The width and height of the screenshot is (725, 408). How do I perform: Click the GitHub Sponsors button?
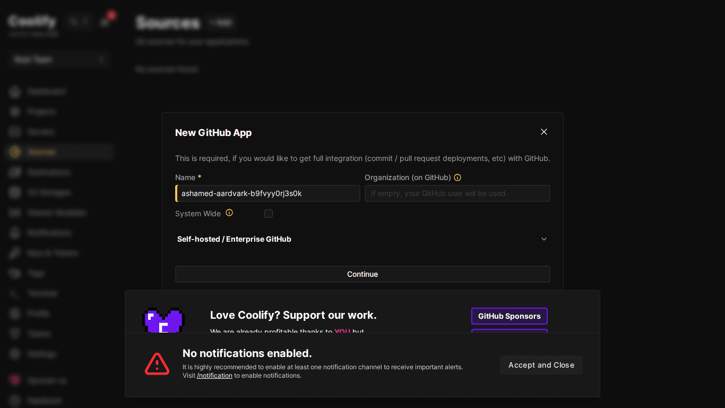(x=509, y=316)
